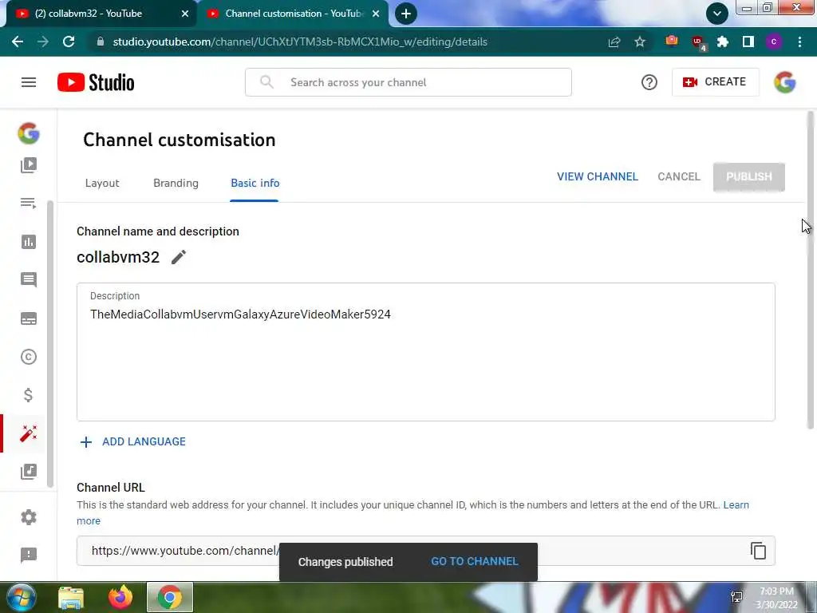The height and width of the screenshot is (613, 817).
Task: Select Customisation wand icon in sidebar
Action: (29, 433)
